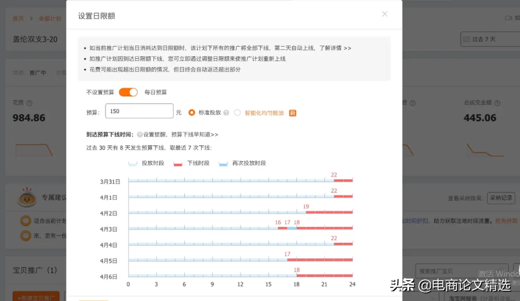Toggle the 每日预算 budget switch
The width and height of the screenshot is (520, 301).
[128, 92]
